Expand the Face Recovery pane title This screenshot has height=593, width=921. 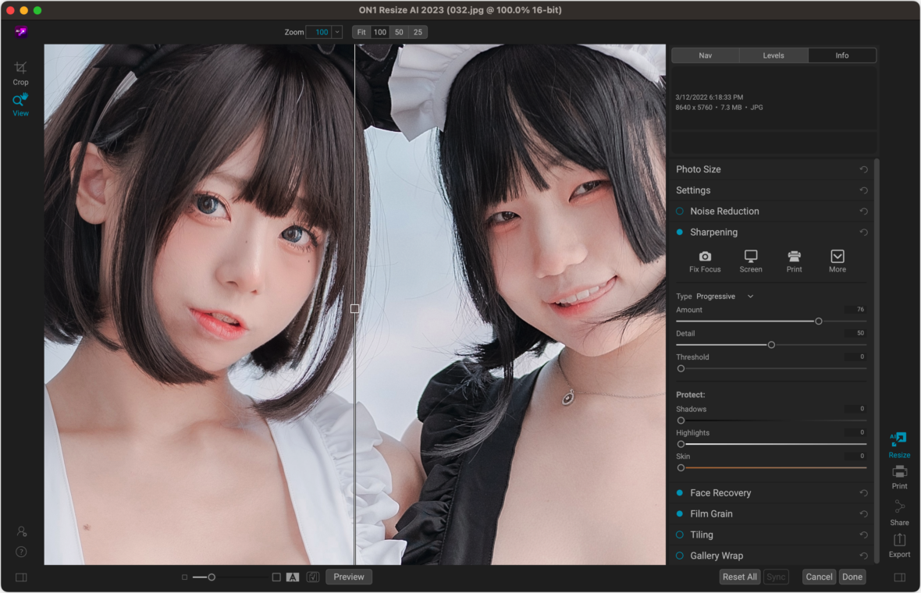(720, 492)
